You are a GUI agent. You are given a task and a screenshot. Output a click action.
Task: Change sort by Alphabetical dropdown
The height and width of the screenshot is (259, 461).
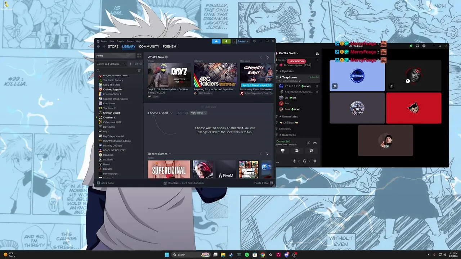click(x=198, y=113)
